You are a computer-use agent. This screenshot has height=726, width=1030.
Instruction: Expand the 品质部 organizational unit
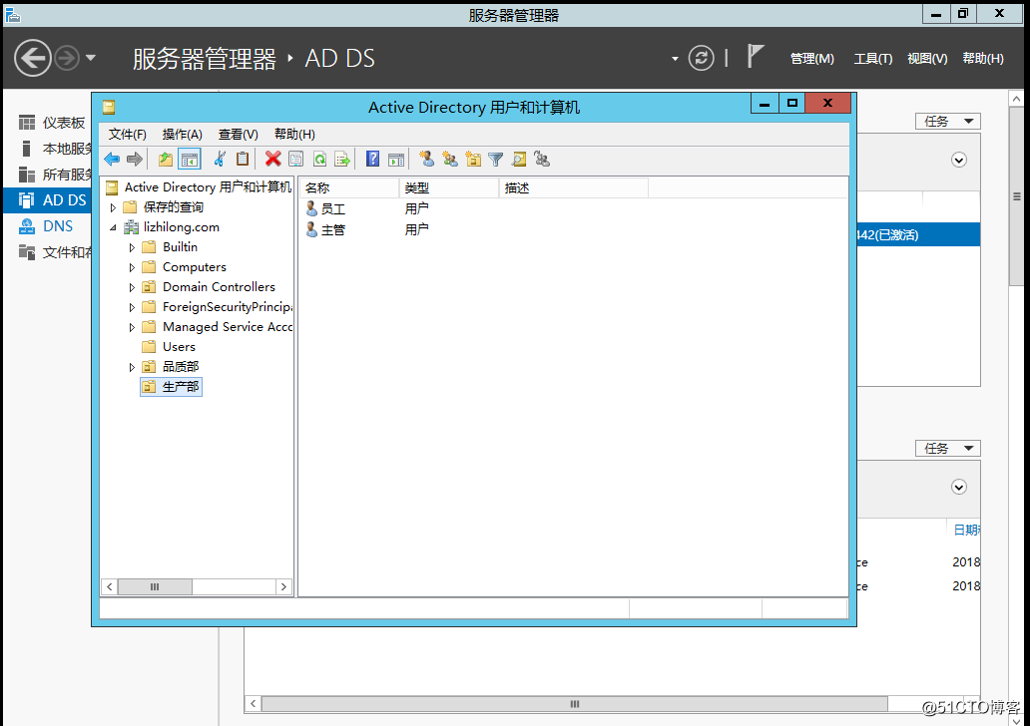tap(132, 367)
